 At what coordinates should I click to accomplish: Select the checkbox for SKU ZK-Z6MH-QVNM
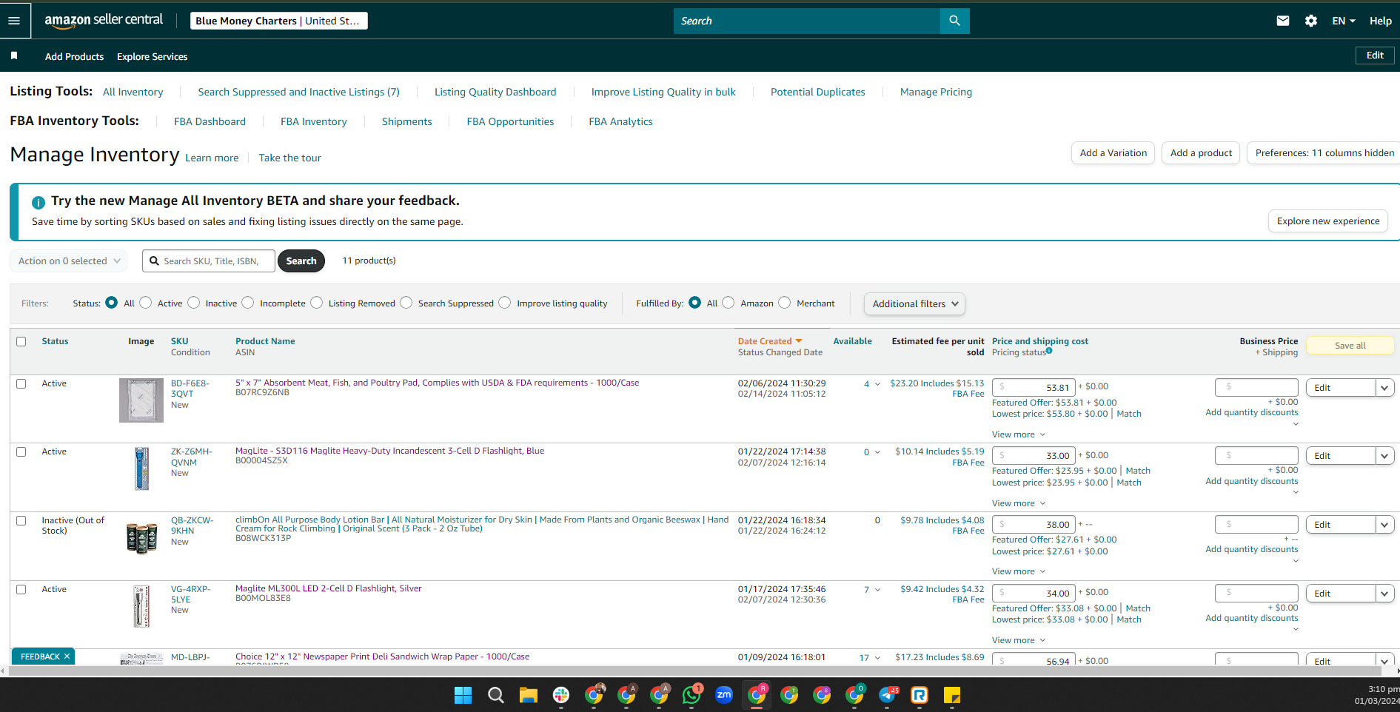(21, 451)
